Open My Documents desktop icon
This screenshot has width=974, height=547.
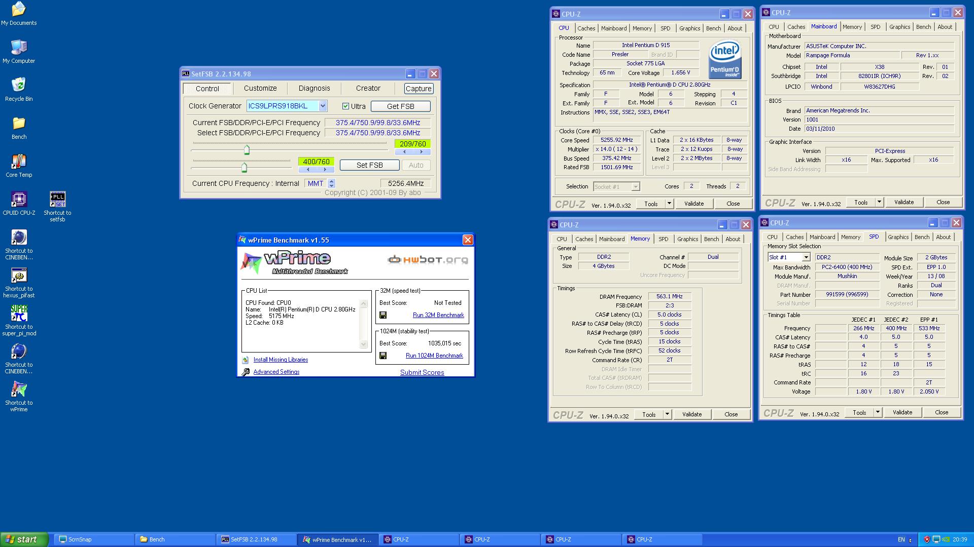pyautogui.click(x=19, y=14)
